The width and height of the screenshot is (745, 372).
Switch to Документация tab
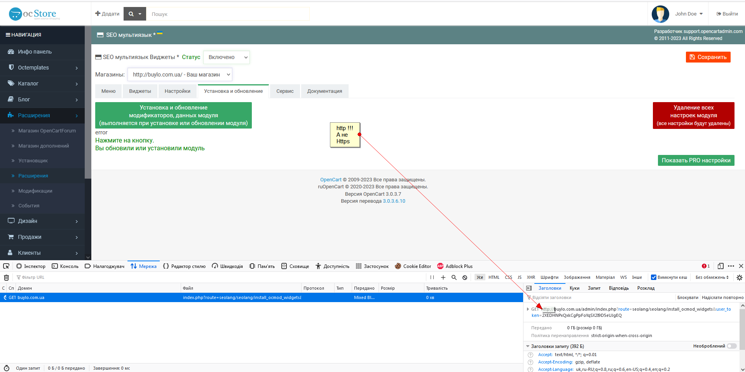point(325,91)
